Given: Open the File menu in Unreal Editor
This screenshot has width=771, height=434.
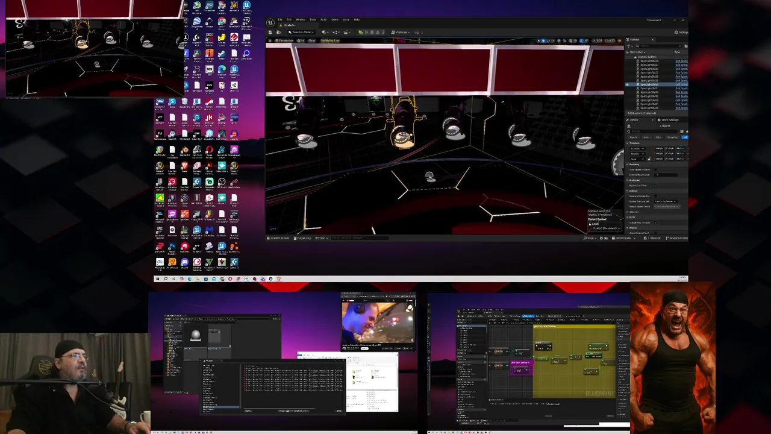Looking at the screenshot, I should coord(280,19).
